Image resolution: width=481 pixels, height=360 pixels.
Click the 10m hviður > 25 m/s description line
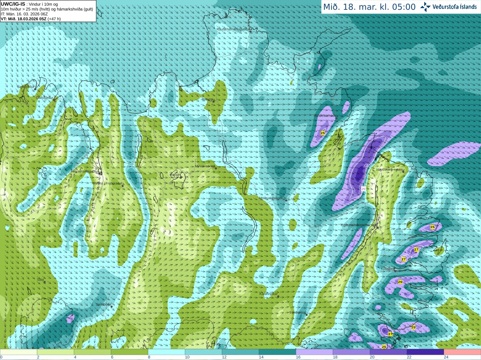47,9
